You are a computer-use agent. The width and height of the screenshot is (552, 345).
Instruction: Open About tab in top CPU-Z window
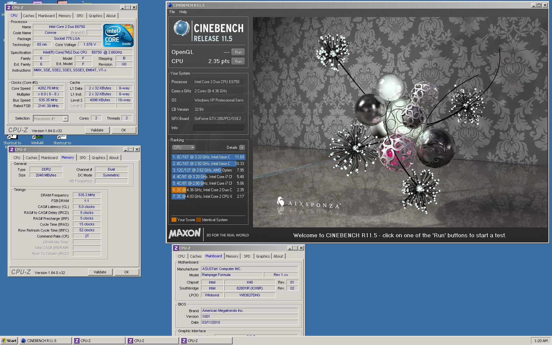tap(111, 16)
